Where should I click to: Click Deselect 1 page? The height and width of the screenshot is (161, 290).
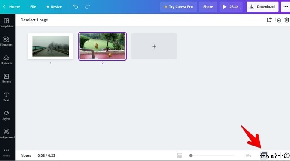click(34, 20)
